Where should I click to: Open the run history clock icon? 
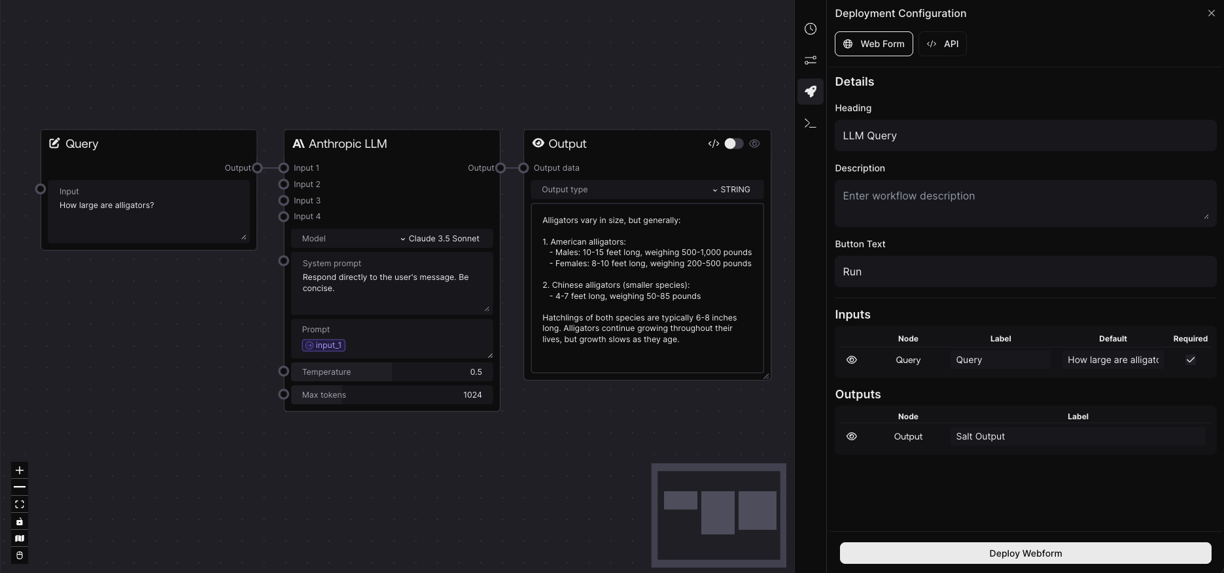pos(810,29)
